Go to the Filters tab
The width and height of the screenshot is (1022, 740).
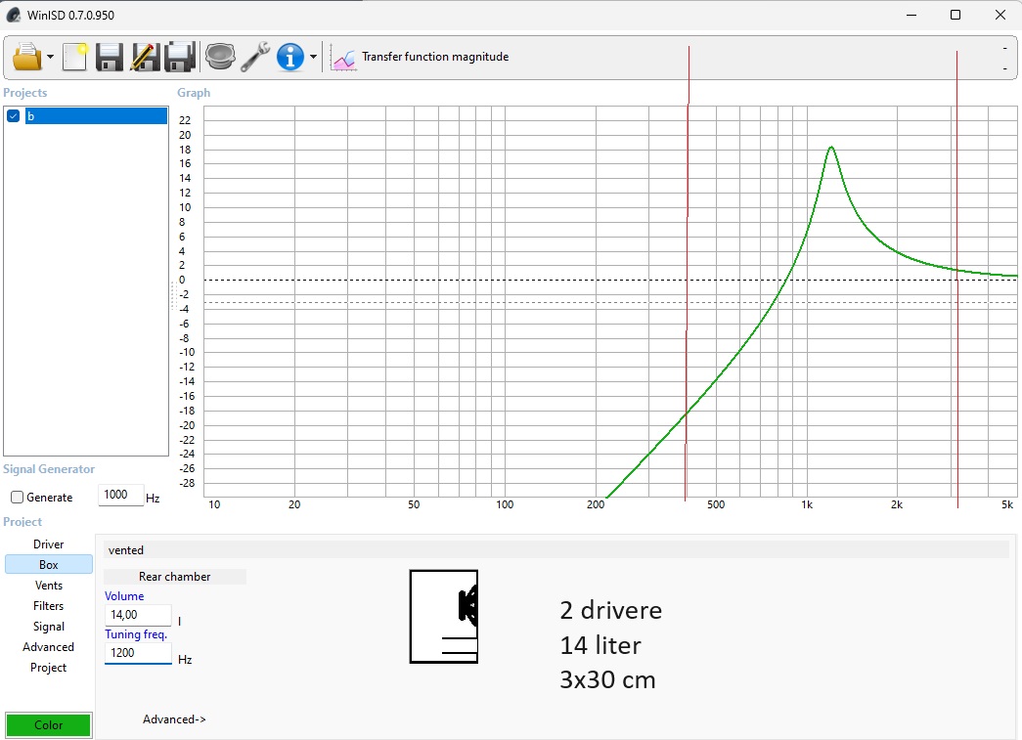pyautogui.click(x=48, y=606)
